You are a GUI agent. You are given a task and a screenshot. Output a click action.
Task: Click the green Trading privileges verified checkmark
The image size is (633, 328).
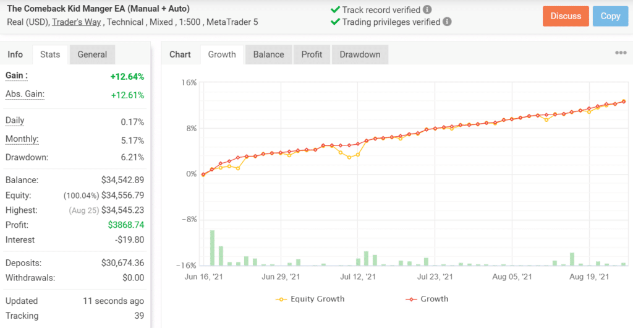point(335,22)
